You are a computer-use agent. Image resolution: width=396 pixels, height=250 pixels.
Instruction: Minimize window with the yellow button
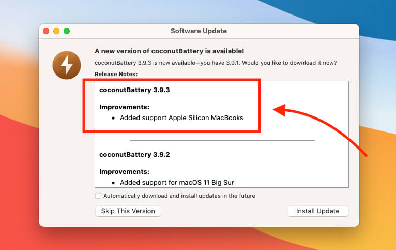(56, 31)
